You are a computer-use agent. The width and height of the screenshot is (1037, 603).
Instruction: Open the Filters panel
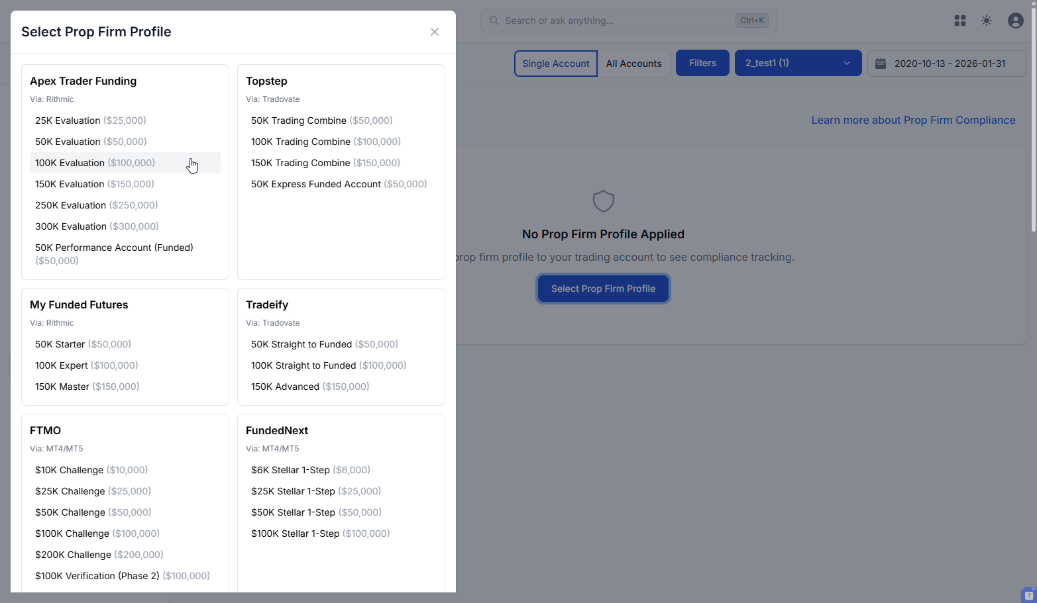[x=702, y=62]
